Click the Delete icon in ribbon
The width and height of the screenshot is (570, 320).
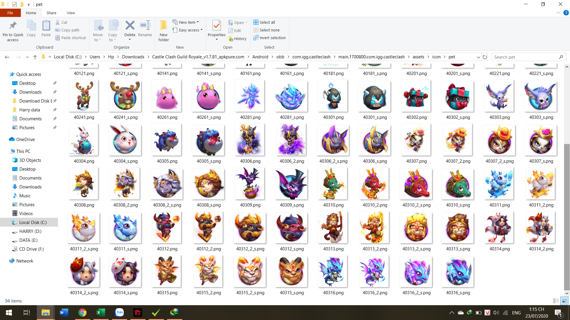coord(130,26)
